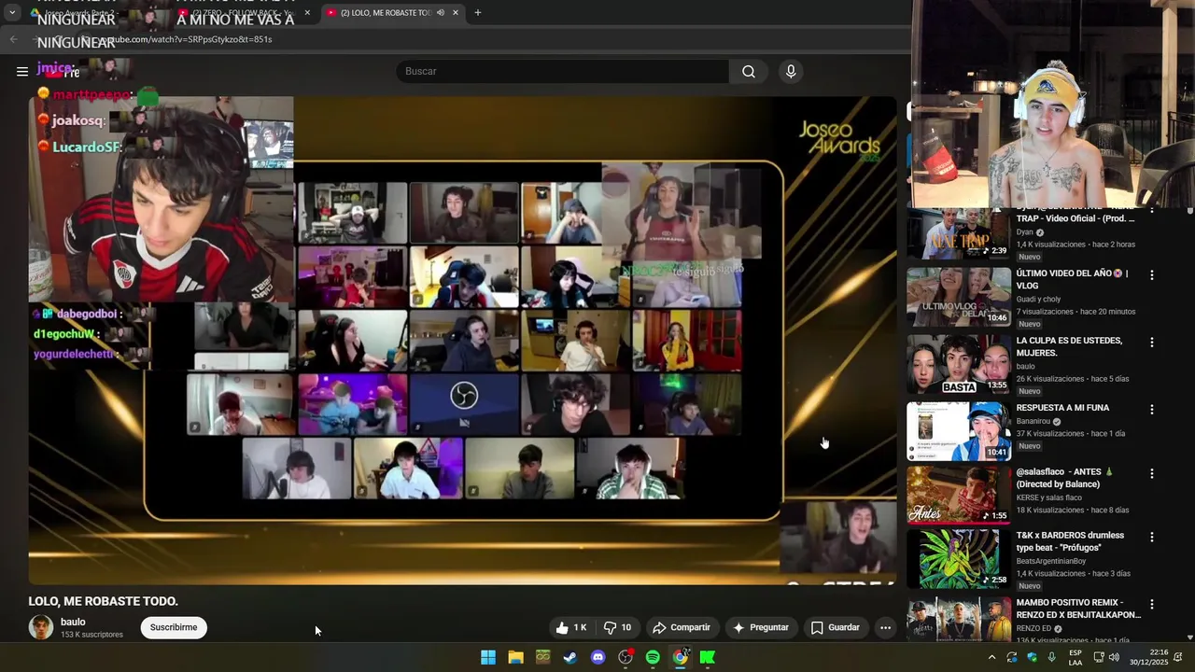The width and height of the screenshot is (1195, 672).
Task: Open title "RESPUESTA A MI FUNA"
Action: pyautogui.click(x=1062, y=408)
